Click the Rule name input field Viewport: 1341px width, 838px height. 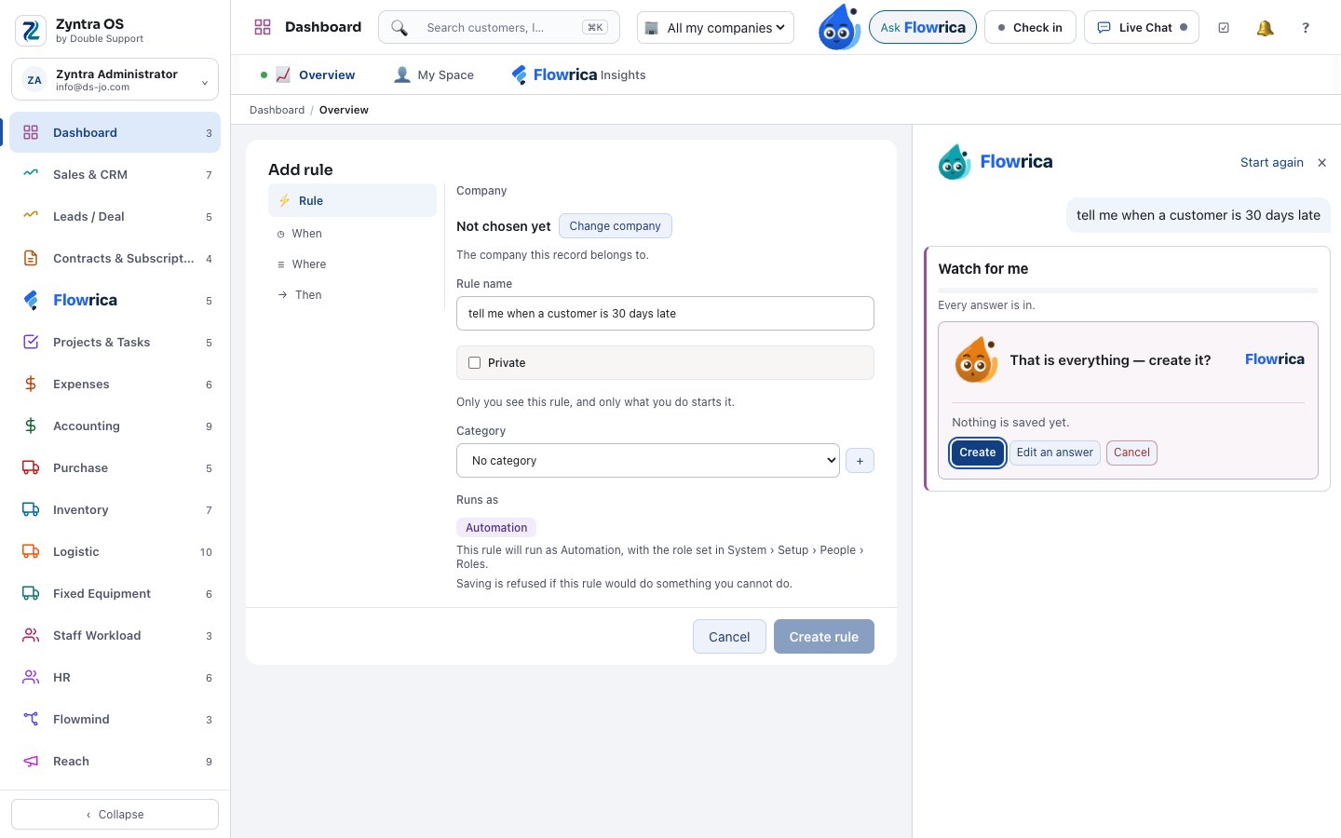tap(665, 314)
